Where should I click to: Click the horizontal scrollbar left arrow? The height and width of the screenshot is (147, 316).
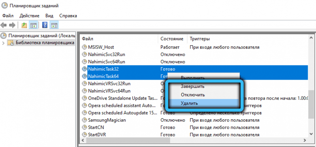tap(83, 140)
